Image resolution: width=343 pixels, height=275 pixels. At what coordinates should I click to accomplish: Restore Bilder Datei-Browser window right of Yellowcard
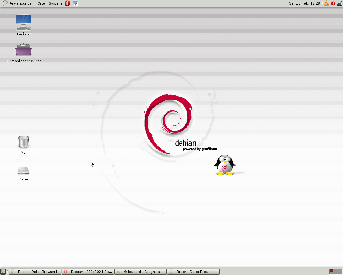point(193,272)
